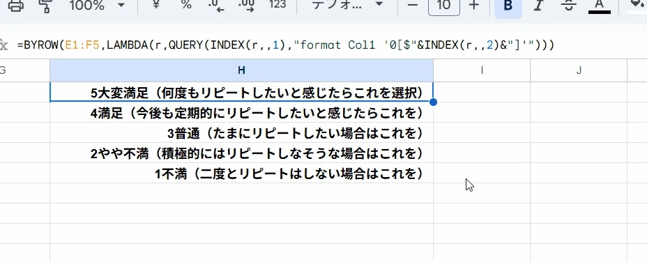This screenshot has width=647, height=262.
Task: Click the font size field showing 10
Action: [x=444, y=6]
